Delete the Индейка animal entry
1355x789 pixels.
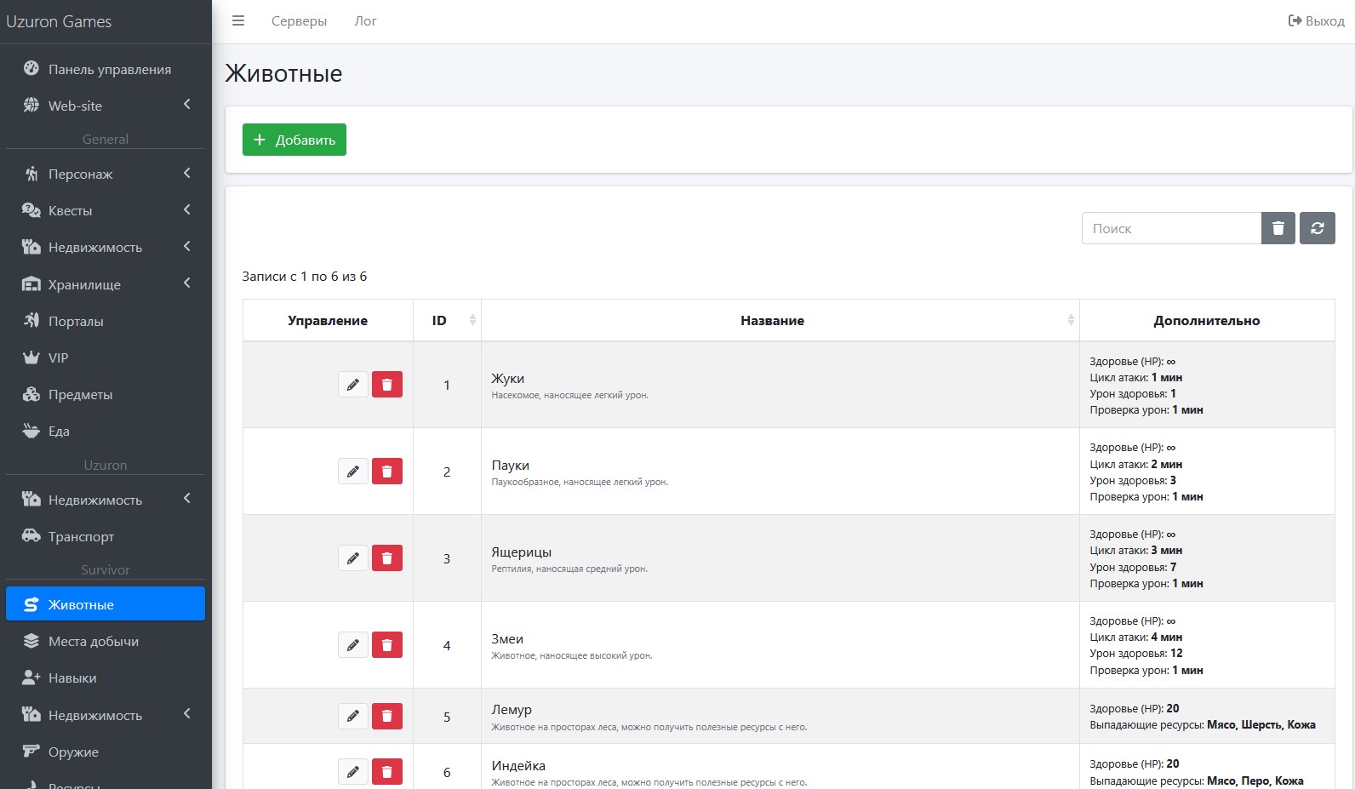point(387,772)
